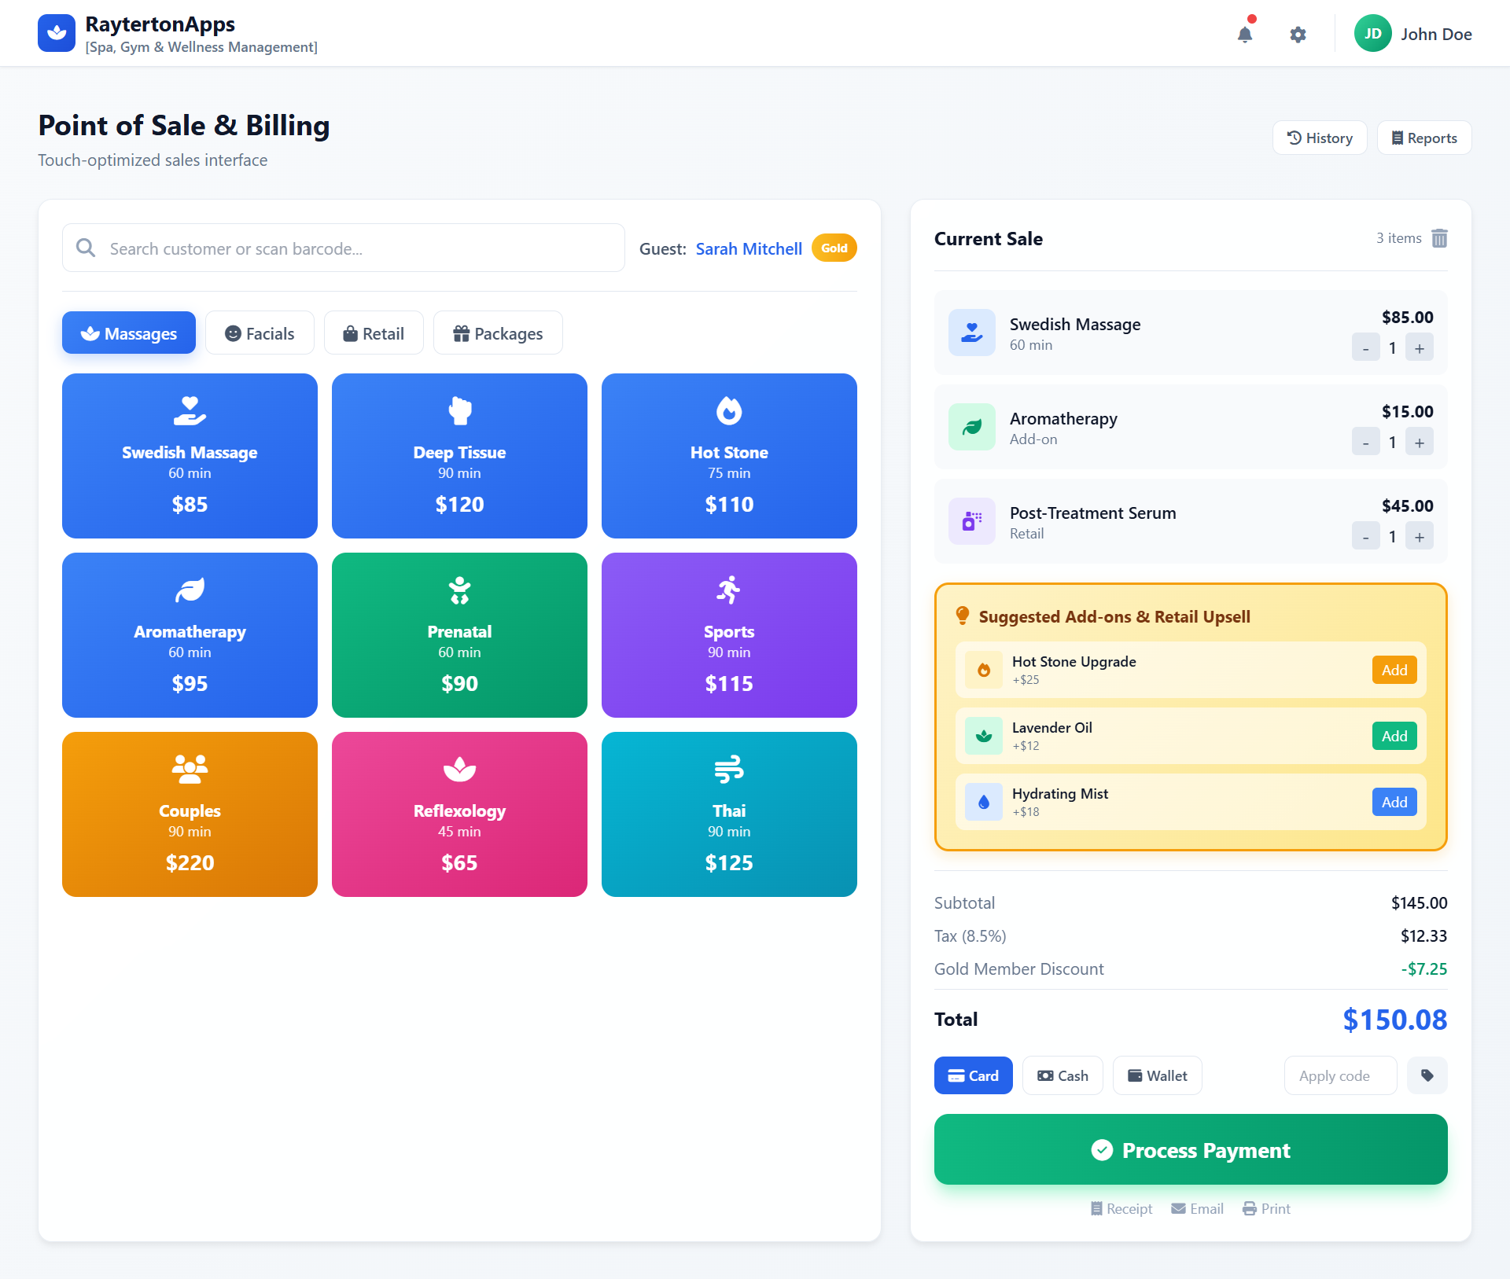Select Card as payment method
The height and width of the screenshot is (1279, 1510).
click(973, 1075)
